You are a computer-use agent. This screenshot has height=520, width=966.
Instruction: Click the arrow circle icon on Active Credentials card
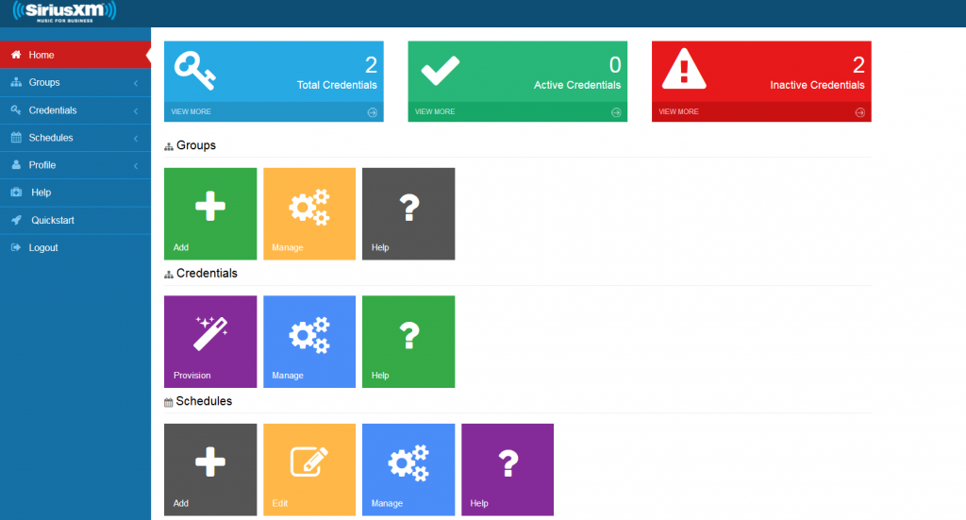(x=616, y=112)
